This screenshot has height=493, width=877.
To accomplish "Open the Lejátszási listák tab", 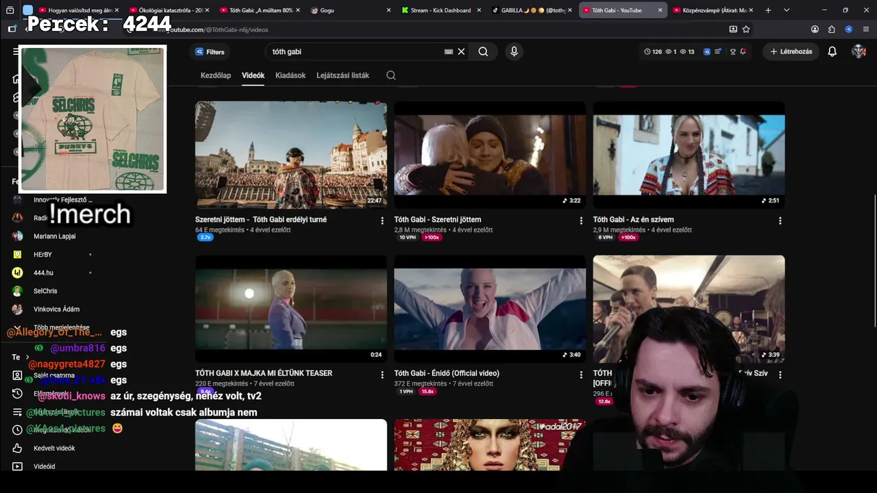I will coord(343,75).
